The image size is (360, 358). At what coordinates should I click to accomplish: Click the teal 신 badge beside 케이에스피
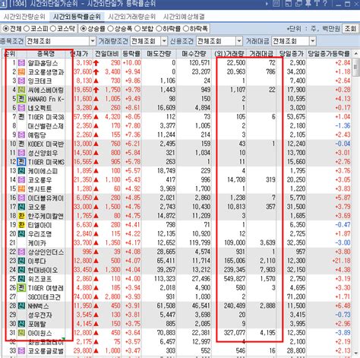[21, 171]
